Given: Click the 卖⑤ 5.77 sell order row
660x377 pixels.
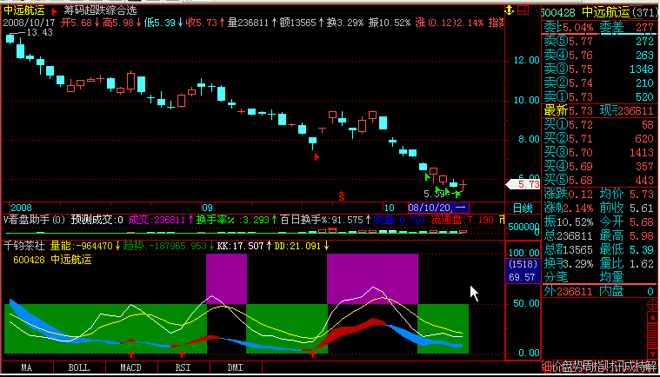Looking at the screenshot, I should pyautogui.click(x=598, y=41).
